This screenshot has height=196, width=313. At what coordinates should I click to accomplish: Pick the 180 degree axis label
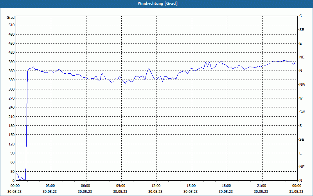(x=12, y=126)
